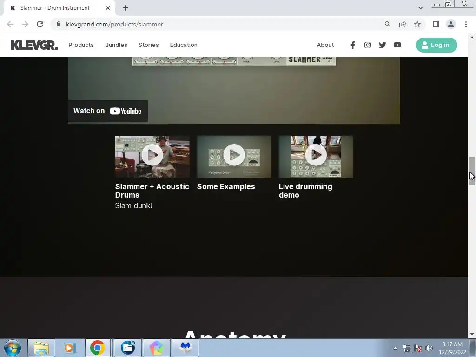Go back to previous page
The width and height of the screenshot is (476, 357).
(x=10, y=24)
